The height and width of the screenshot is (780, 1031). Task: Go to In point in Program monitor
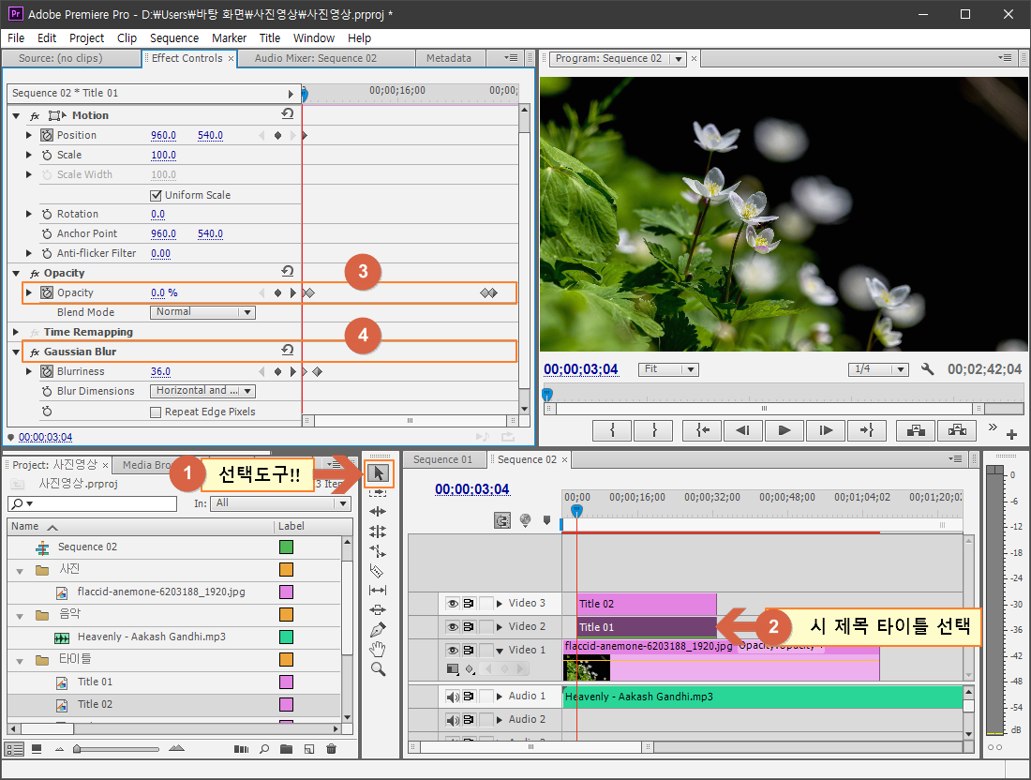click(702, 430)
